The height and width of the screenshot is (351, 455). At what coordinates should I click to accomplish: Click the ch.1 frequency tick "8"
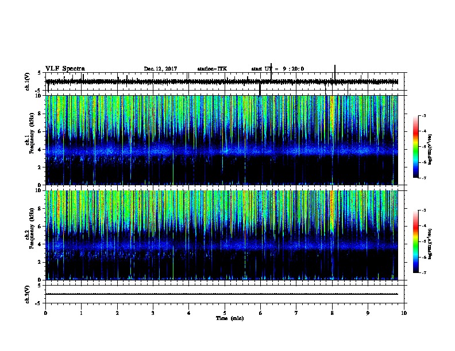(x=40, y=114)
